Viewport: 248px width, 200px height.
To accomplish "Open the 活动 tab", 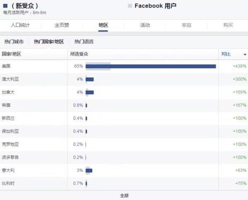I will (145, 25).
